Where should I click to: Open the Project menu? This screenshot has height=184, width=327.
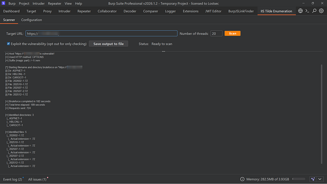point(24,3)
